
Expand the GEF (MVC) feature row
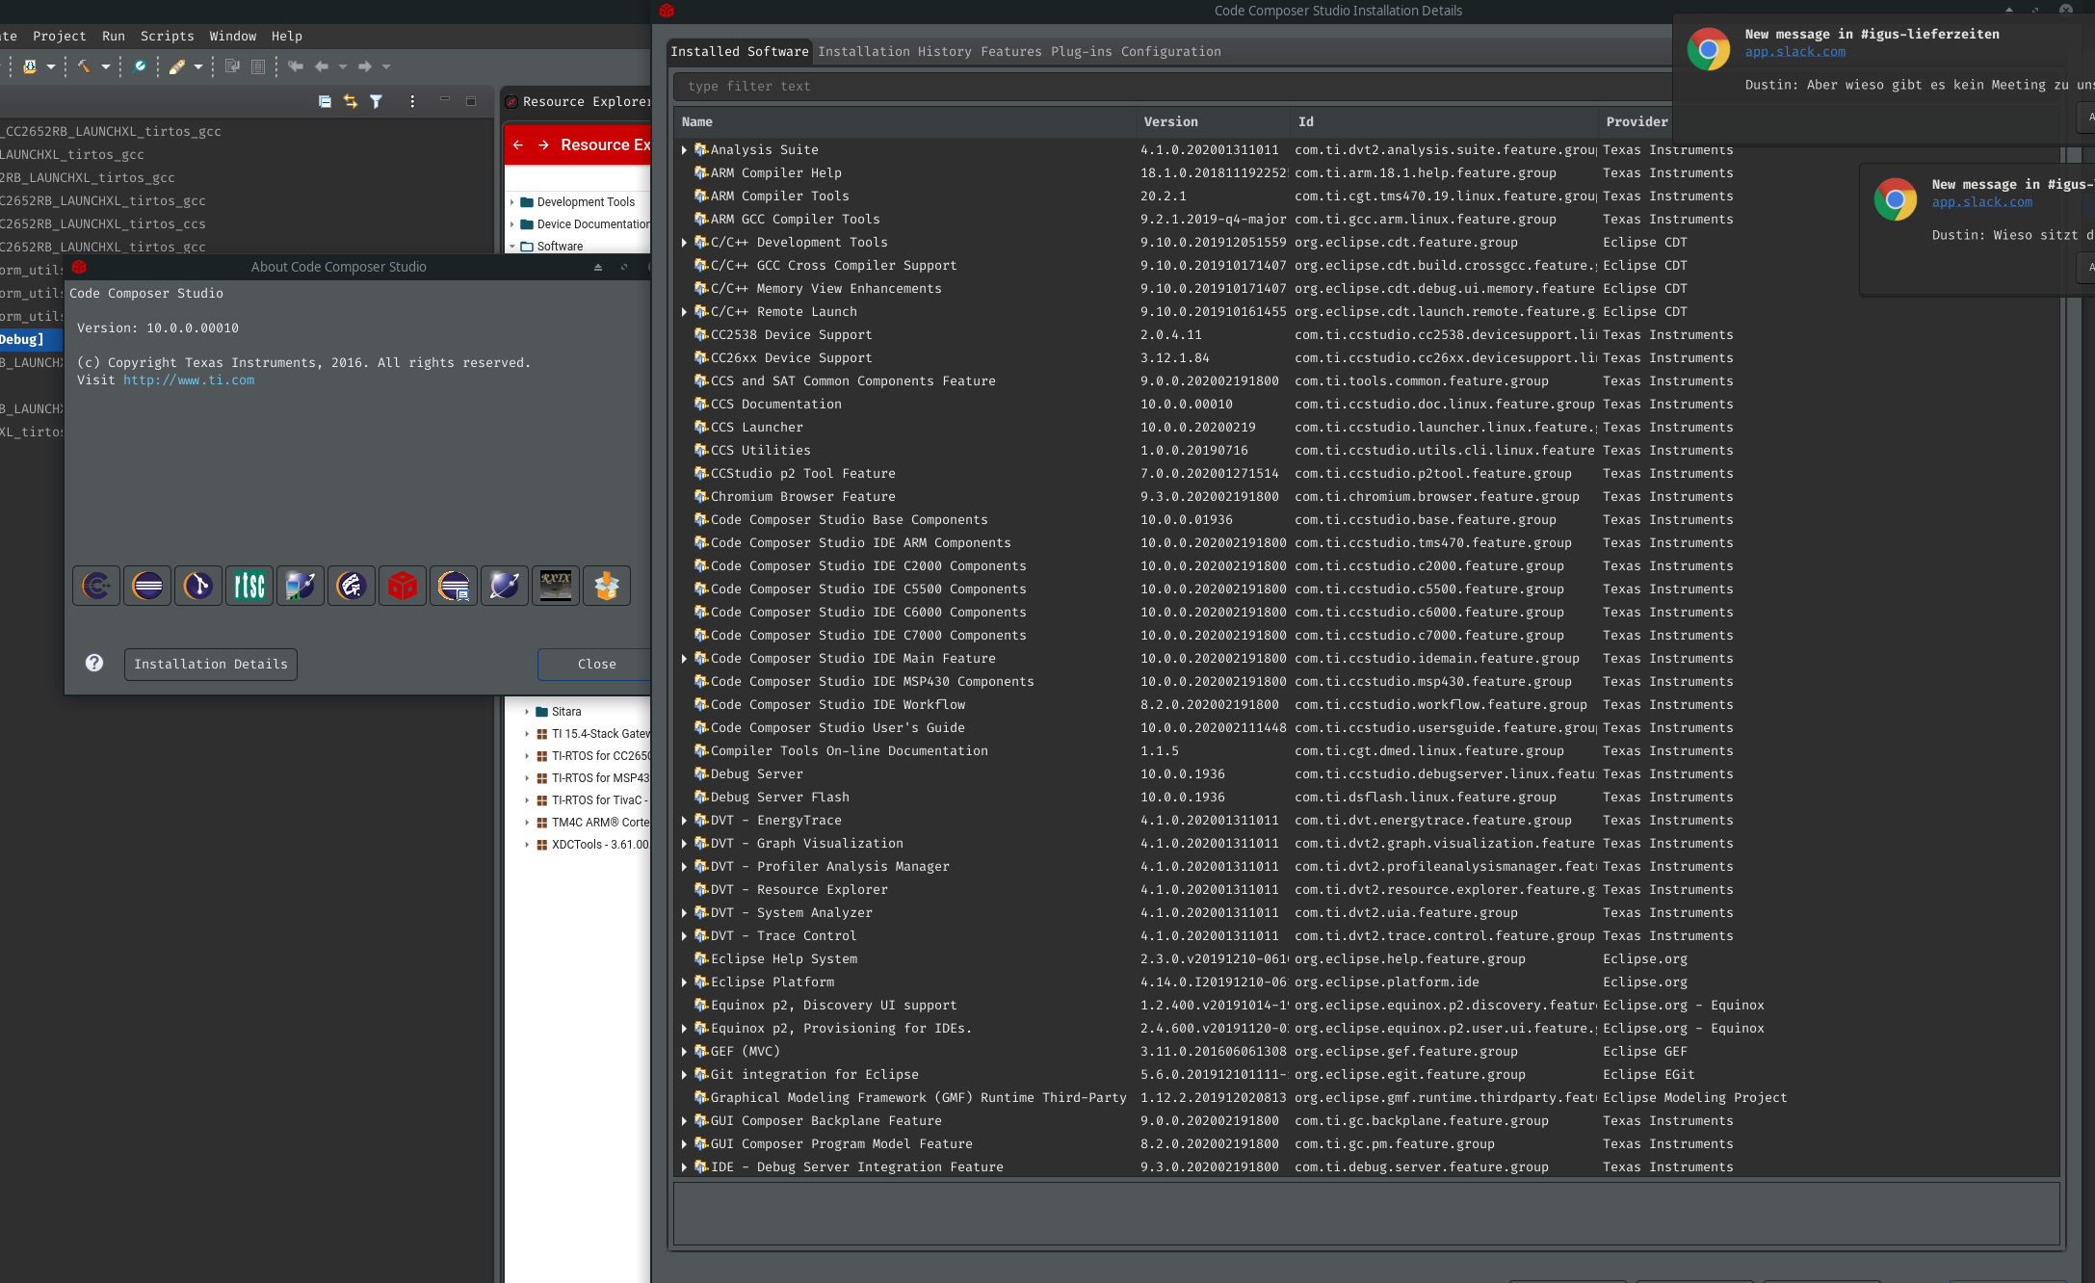point(684,1052)
